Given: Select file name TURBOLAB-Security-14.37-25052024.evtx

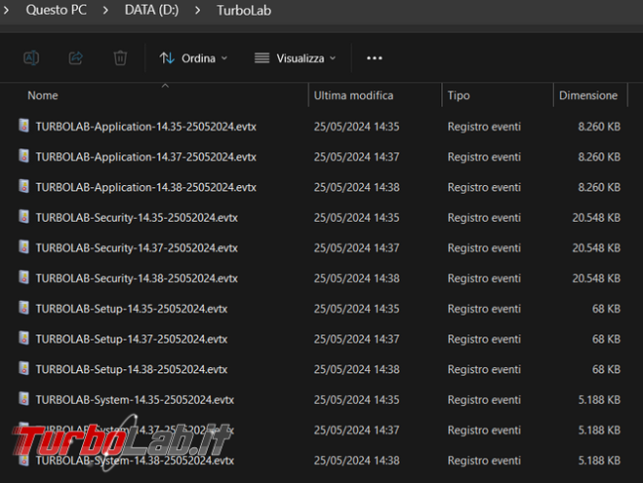Looking at the screenshot, I should point(137,248).
